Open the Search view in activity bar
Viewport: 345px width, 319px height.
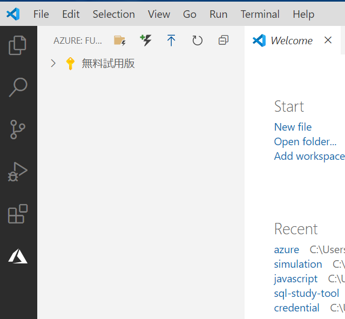[18, 87]
